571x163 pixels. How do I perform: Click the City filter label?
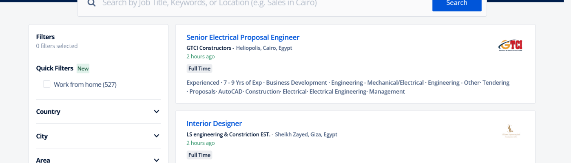42,136
